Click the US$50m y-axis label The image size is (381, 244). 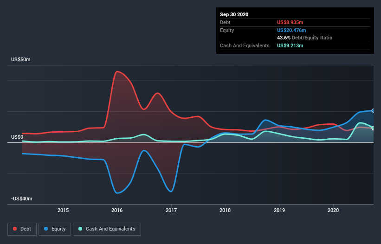pyautogui.click(x=21, y=59)
